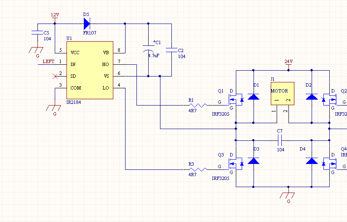Select the IR2184 chip U1 body
347x222 pixels.
[x=90, y=70]
